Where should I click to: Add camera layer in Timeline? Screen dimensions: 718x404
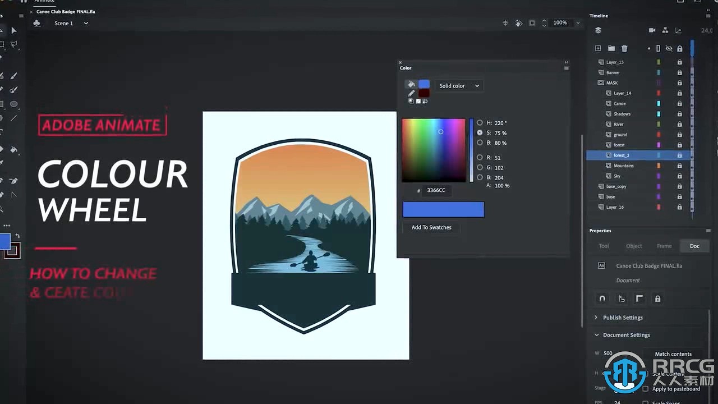(652, 30)
